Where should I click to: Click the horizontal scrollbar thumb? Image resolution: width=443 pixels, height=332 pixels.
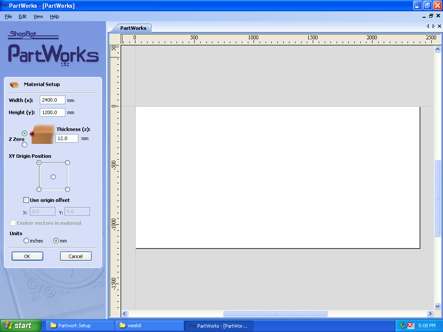point(275,313)
